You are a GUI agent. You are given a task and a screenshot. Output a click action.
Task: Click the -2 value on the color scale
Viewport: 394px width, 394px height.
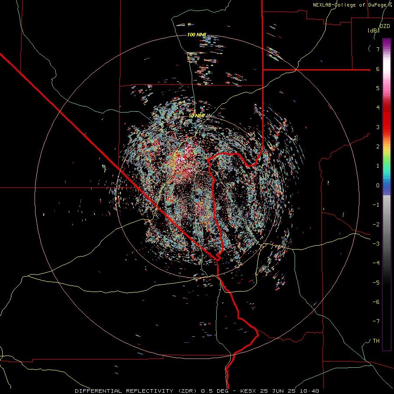pyautogui.click(x=376, y=224)
